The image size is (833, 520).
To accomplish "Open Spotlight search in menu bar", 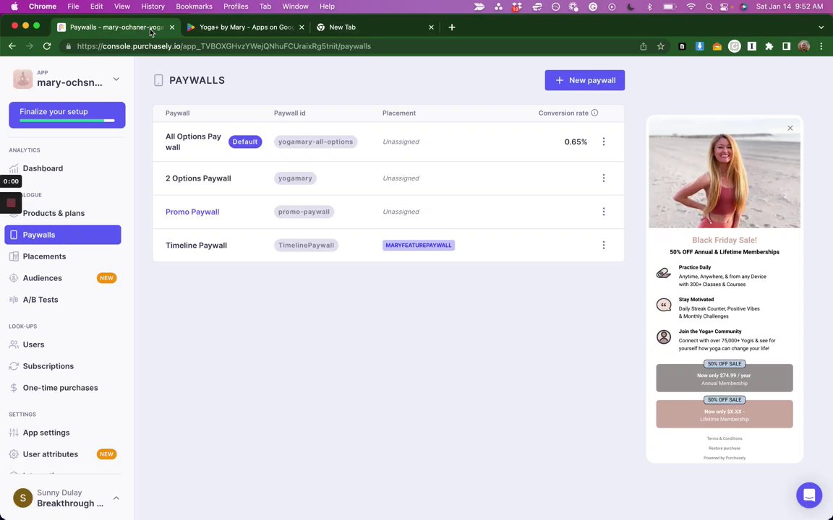I will [x=709, y=6].
